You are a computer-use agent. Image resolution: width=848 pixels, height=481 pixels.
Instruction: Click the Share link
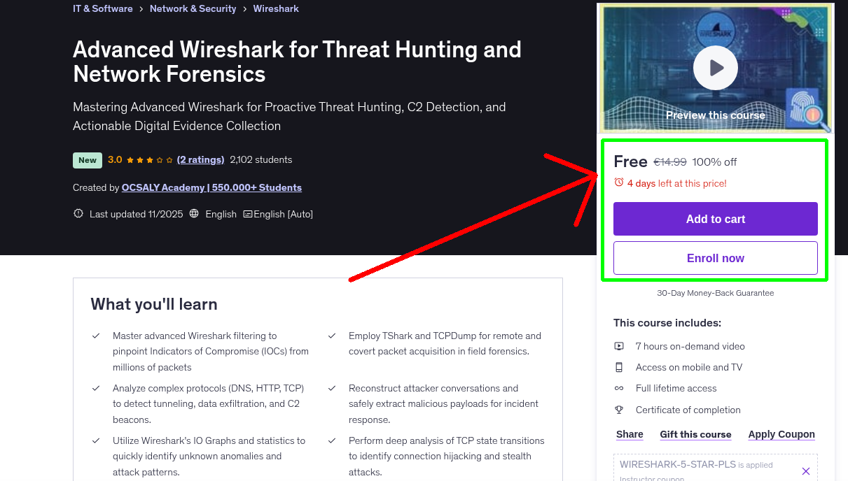tap(629, 434)
